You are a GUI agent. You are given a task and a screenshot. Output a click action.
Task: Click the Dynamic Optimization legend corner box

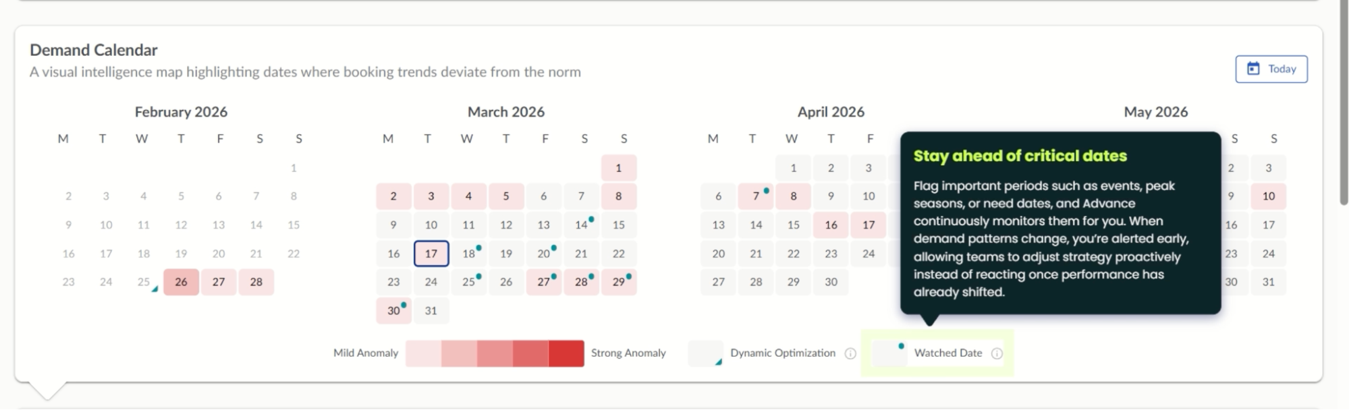click(x=705, y=353)
